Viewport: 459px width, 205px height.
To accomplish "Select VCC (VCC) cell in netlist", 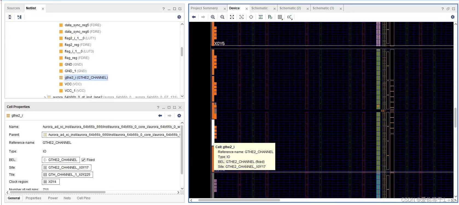I will pyautogui.click(x=73, y=84).
